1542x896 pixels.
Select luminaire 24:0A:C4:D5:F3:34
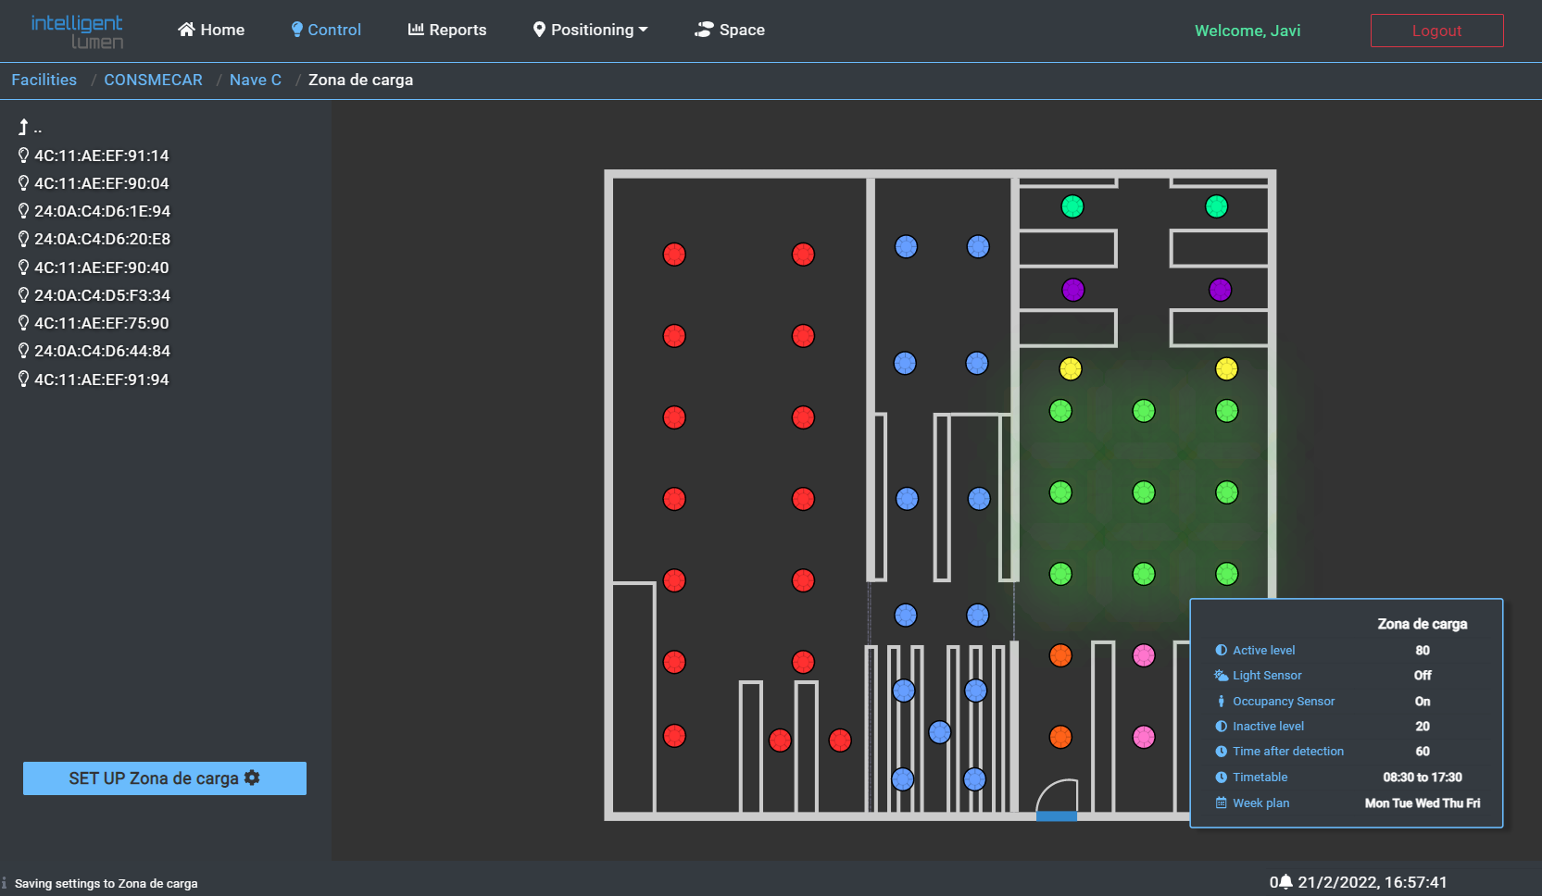[94, 295]
